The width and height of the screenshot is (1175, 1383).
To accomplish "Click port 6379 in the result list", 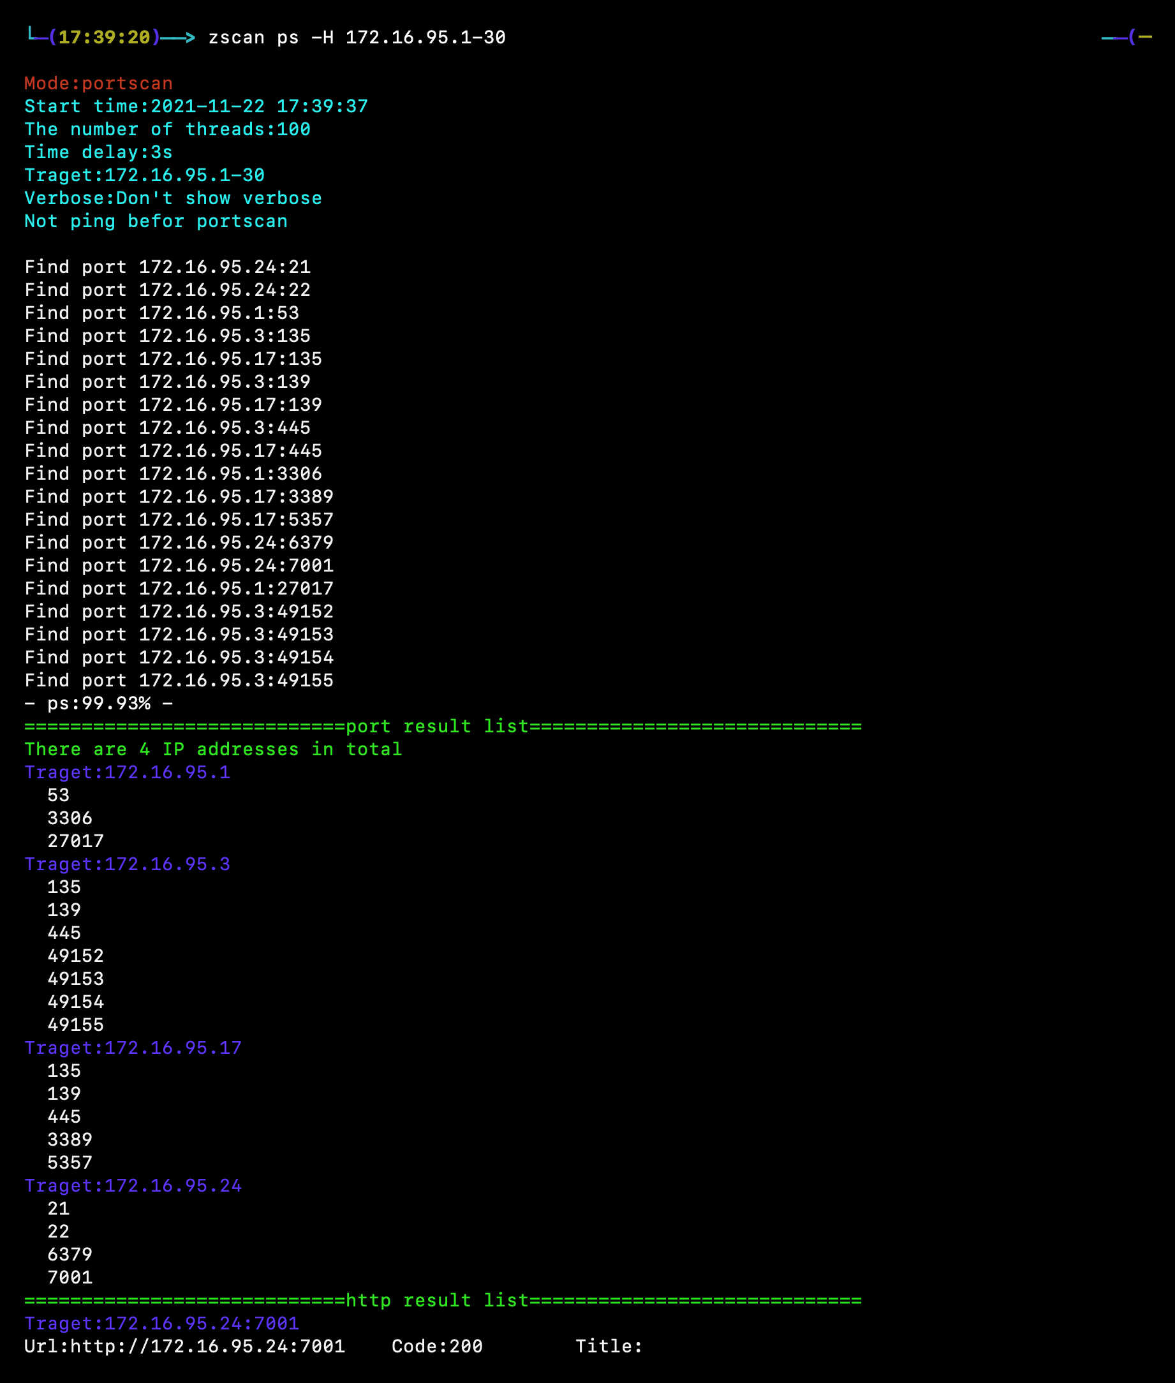I will tap(70, 1255).
